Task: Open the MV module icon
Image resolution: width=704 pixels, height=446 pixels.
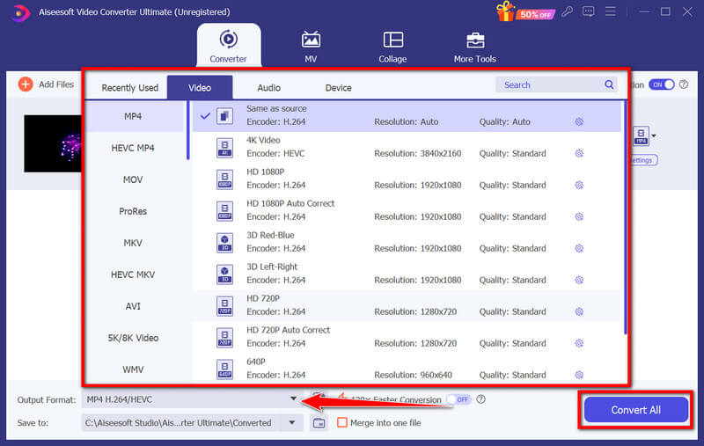Action: point(311,40)
